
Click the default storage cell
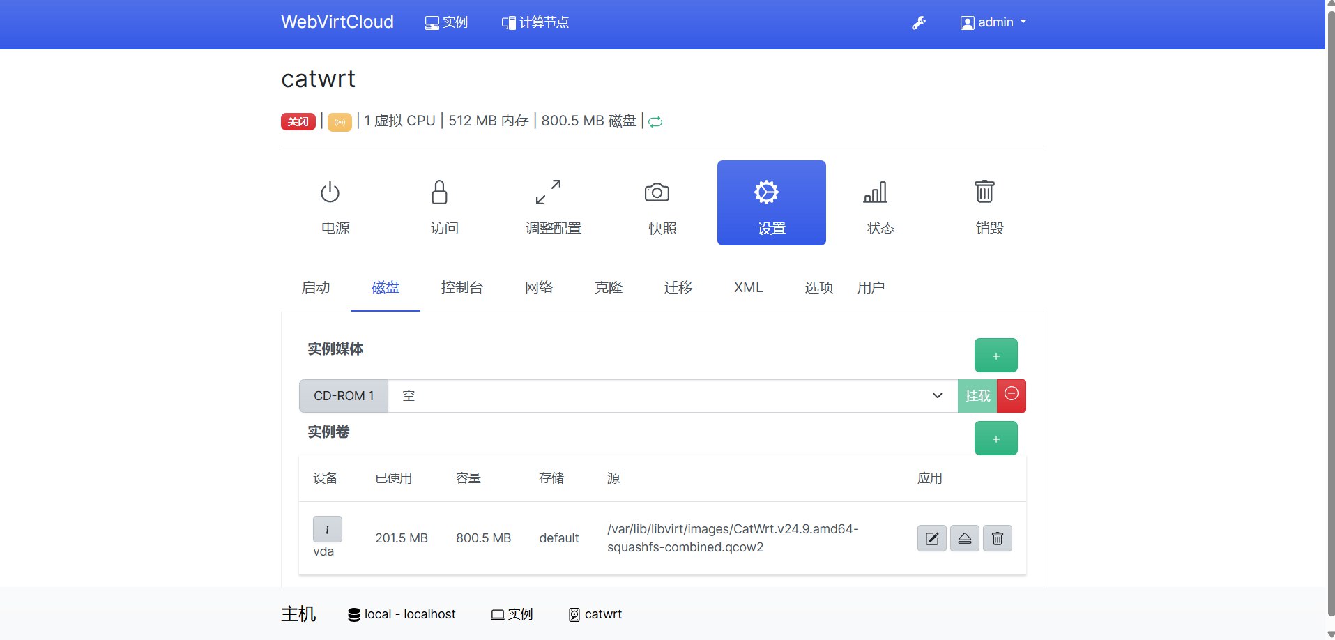[x=559, y=538]
